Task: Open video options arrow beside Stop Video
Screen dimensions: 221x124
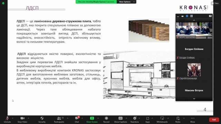Action: tap(28, 118)
